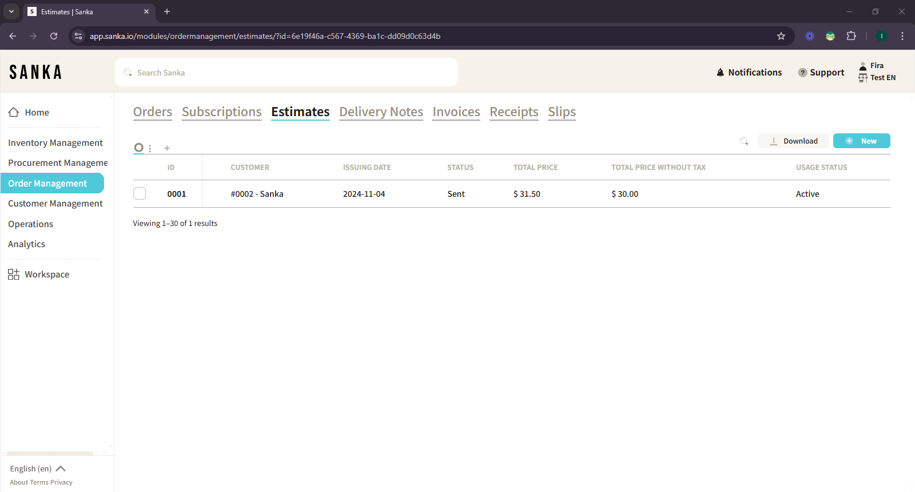
Task: Open browser extensions puzzle icon
Action: pos(851,36)
